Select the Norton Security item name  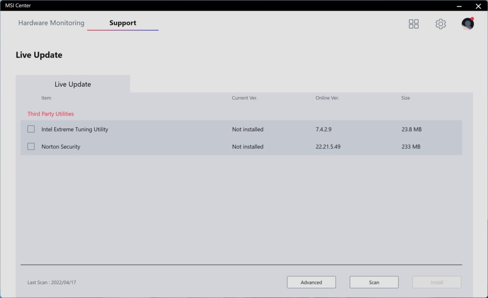coord(61,146)
